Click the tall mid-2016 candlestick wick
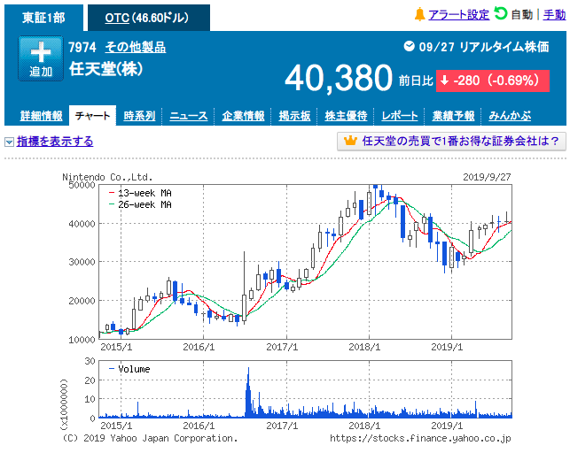The width and height of the screenshot is (570, 453). (x=245, y=272)
